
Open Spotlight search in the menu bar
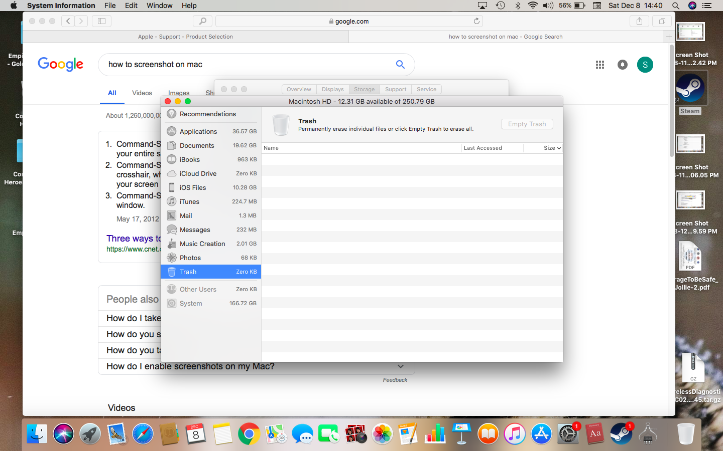[x=676, y=6]
